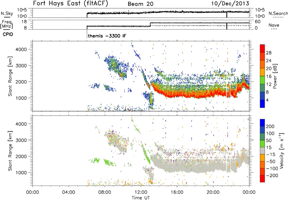Click the green velocity streak near 07:00 at 1700 km

click(96, 160)
